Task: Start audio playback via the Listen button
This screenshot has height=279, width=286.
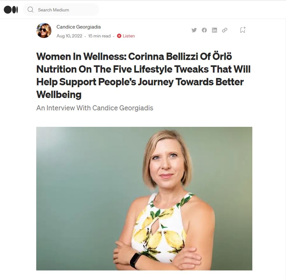Action: [126, 36]
